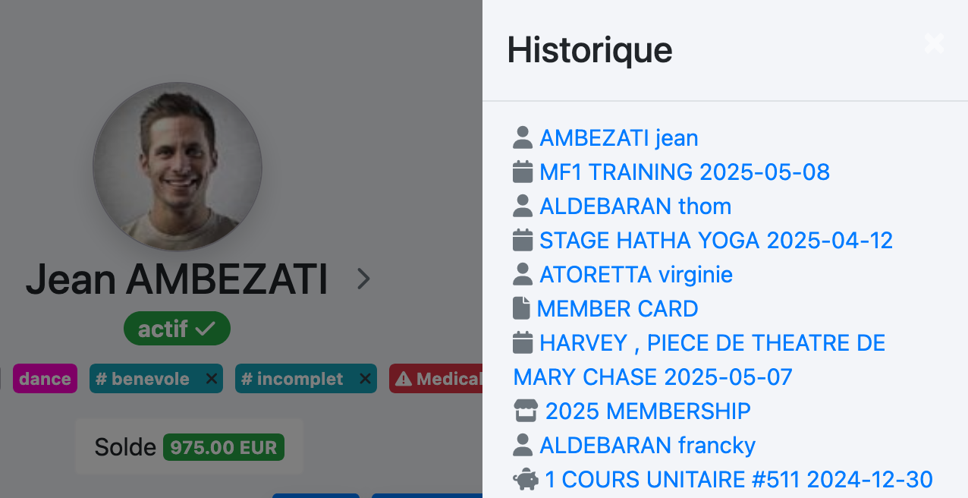
Task: Click the person icon beside AMBEZATI jean
Action: pos(523,137)
